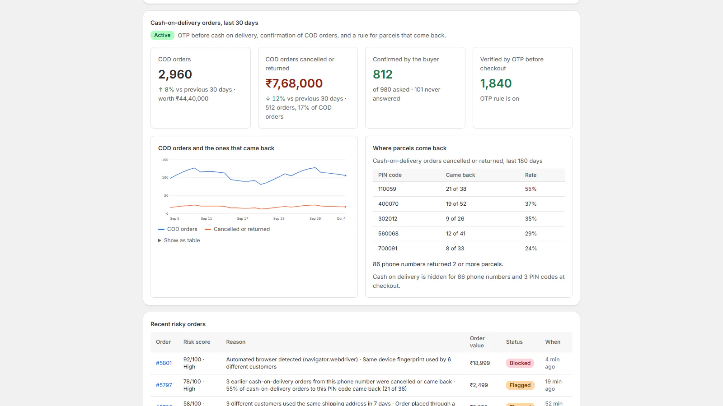Select PIN code 560068 cell
The image size is (723, 406).
pyautogui.click(x=388, y=234)
